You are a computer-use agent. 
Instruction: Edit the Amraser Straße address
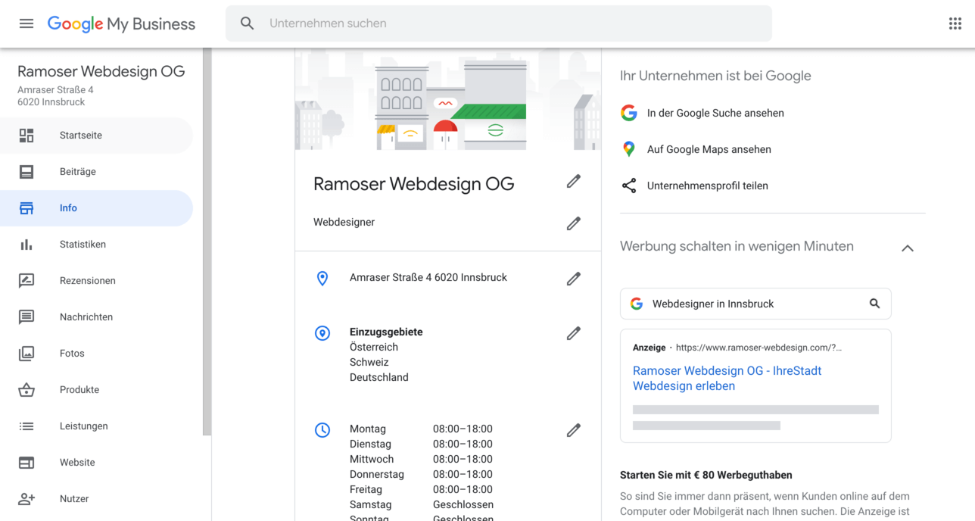pos(574,279)
